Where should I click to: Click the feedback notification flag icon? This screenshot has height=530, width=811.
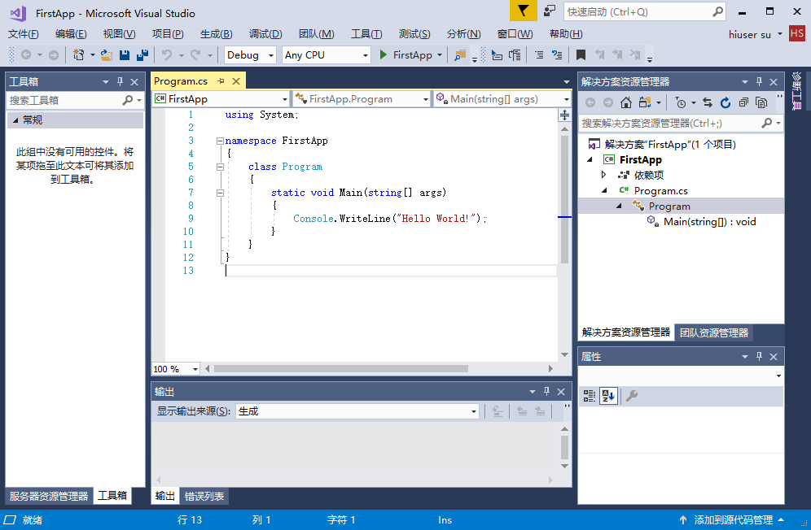click(524, 11)
